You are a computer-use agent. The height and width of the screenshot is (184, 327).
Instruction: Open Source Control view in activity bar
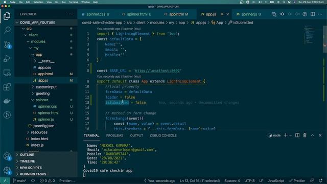point(7,44)
